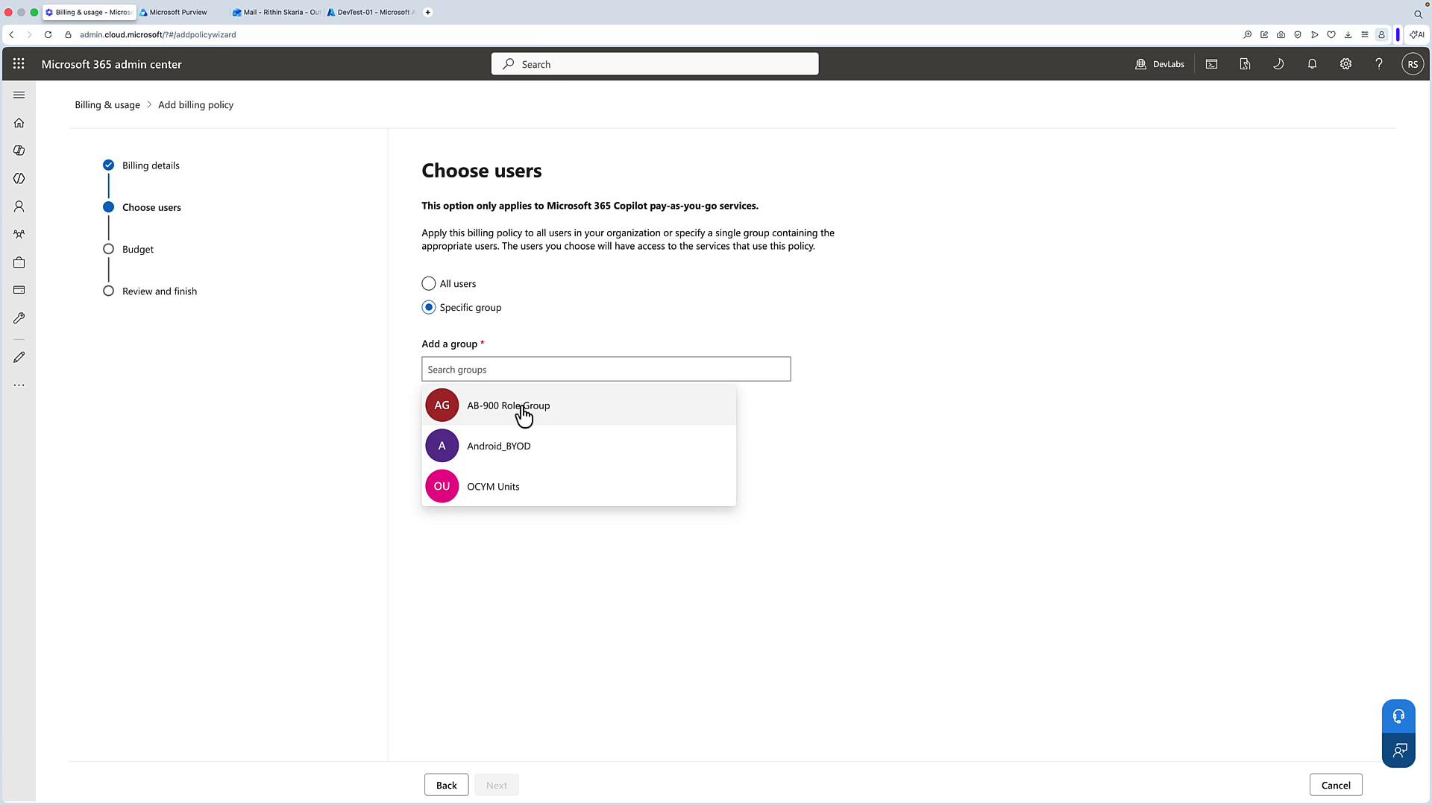
Task: Toggle dark mode moon icon
Action: (x=1278, y=64)
